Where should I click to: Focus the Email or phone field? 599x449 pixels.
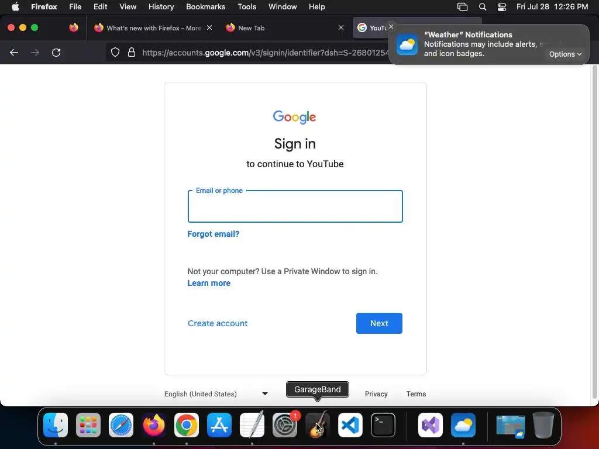(x=295, y=206)
